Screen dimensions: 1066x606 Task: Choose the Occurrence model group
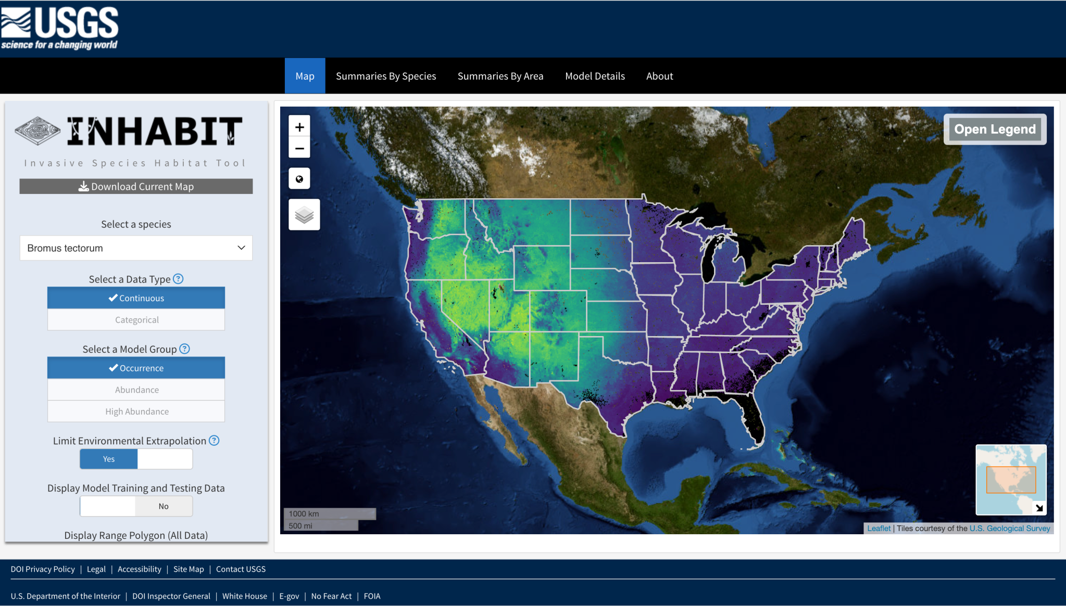pos(136,368)
